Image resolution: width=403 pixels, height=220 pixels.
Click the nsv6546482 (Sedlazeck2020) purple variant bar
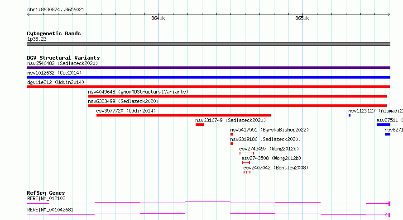[208, 68]
